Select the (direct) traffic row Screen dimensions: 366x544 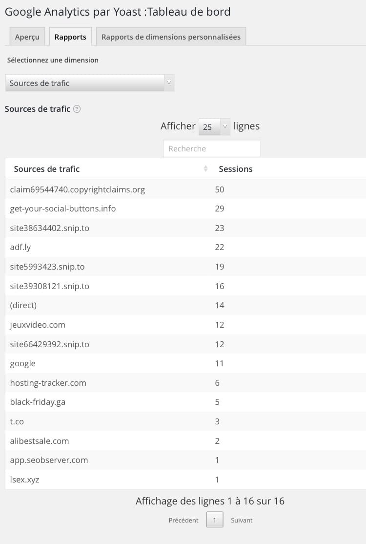click(185, 305)
